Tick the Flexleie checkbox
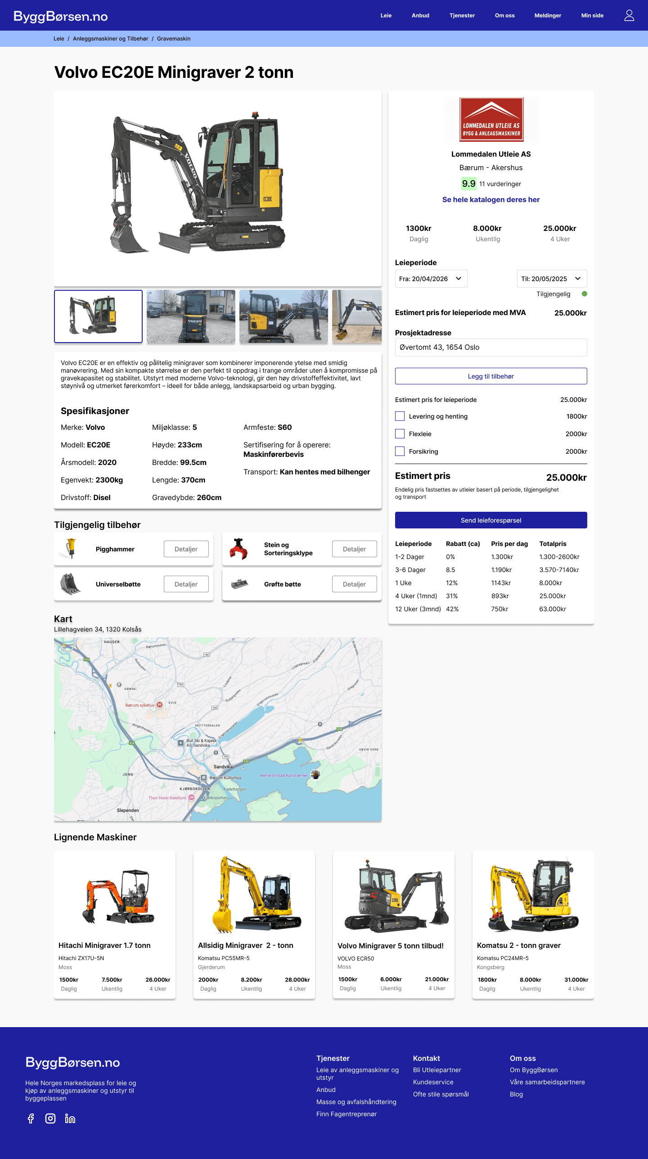The height and width of the screenshot is (1159, 648). [400, 433]
